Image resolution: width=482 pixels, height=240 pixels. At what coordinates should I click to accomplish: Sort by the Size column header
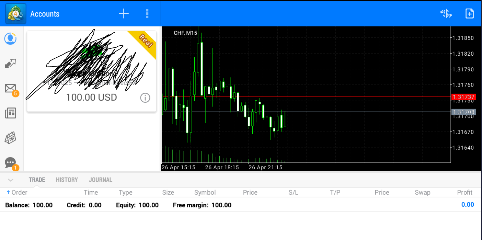click(x=168, y=192)
